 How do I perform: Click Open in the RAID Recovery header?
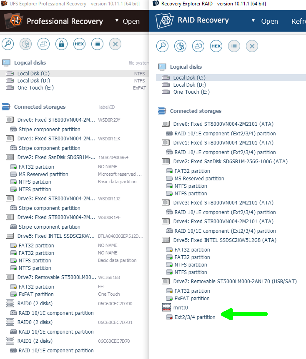(270, 21)
